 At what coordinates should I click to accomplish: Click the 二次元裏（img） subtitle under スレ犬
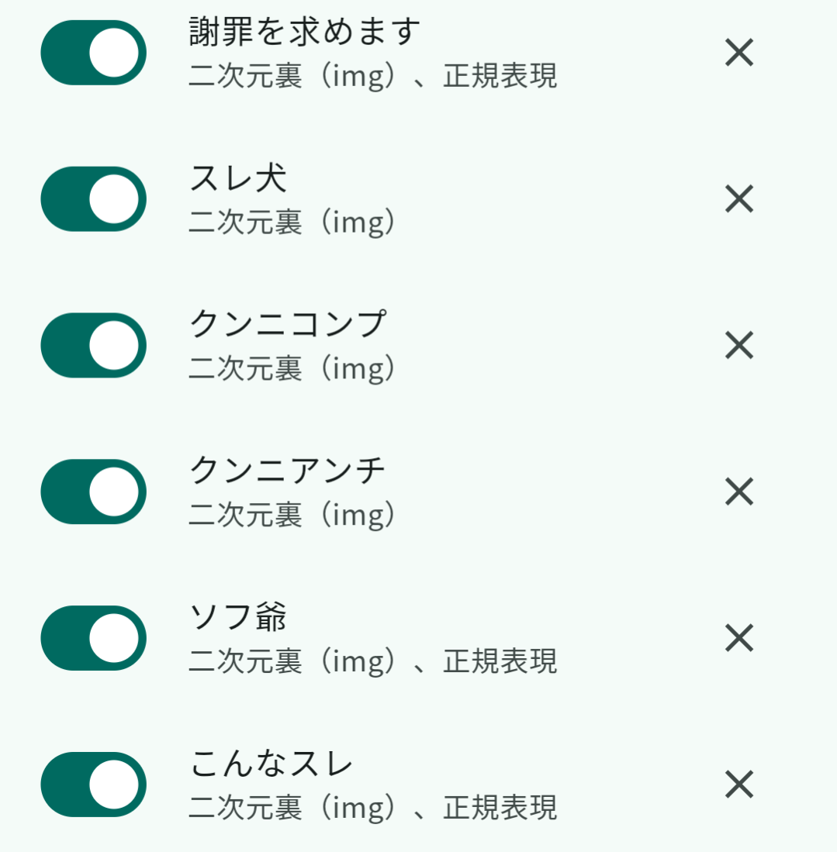(x=292, y=223)
